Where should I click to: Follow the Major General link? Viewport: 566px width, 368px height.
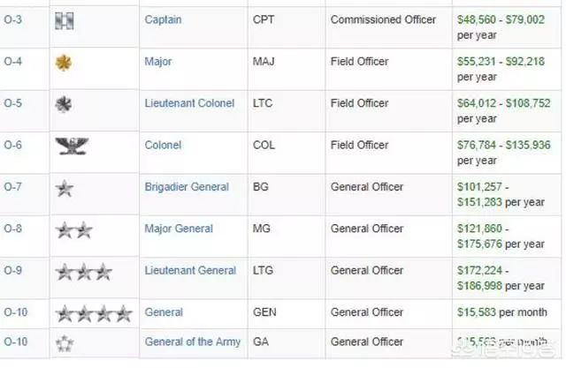tap(179, 229)
